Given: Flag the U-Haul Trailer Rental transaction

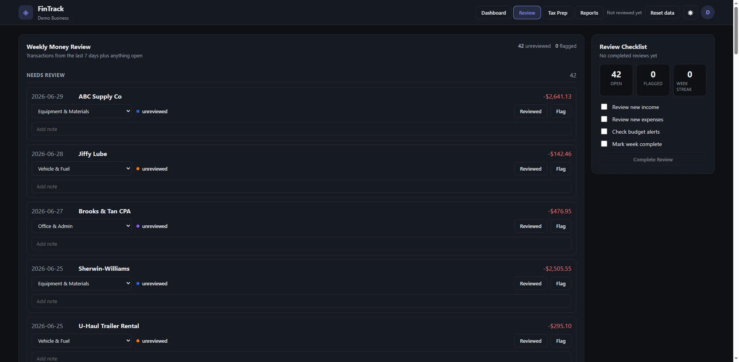Looking at the screenshot, I should click(x=561, y=341).
